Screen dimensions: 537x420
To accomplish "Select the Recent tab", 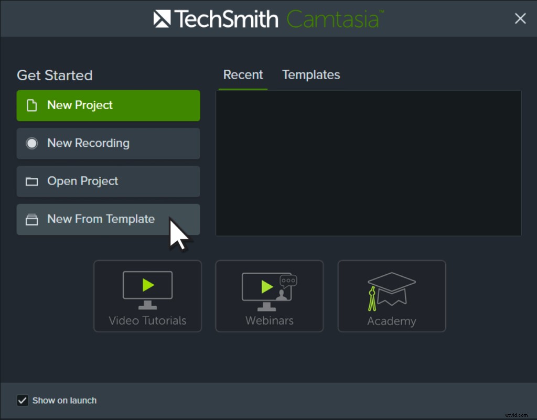I will 243,75.
